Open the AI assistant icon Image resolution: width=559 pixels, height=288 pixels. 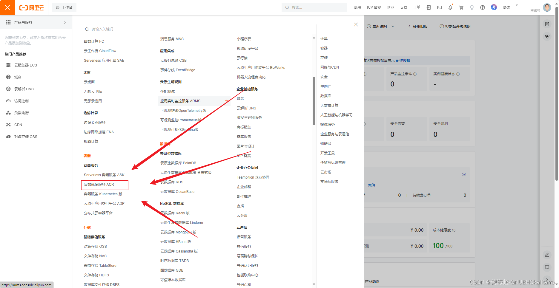click(x=494, y=7)
